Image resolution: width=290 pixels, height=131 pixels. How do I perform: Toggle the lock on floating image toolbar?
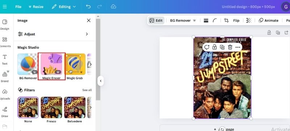click(215, 47)
